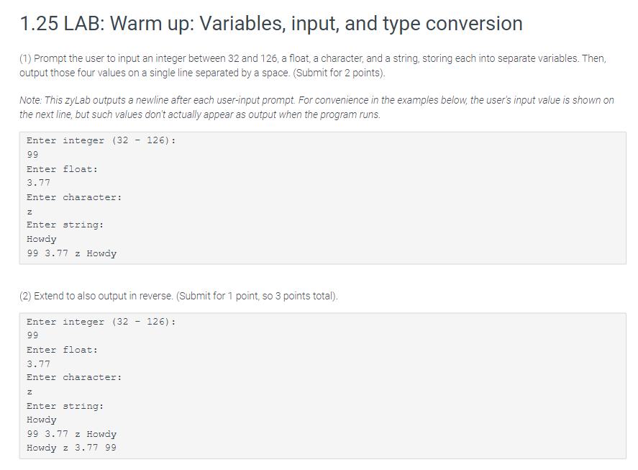Click 'Enter character:' in first code block
638x470 pixels.
[74, 197]
